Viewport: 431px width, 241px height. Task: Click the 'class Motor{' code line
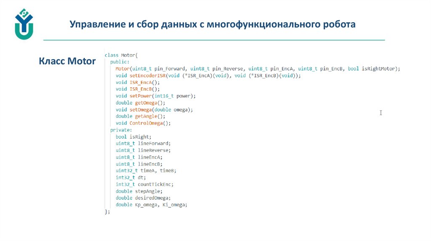121,55
